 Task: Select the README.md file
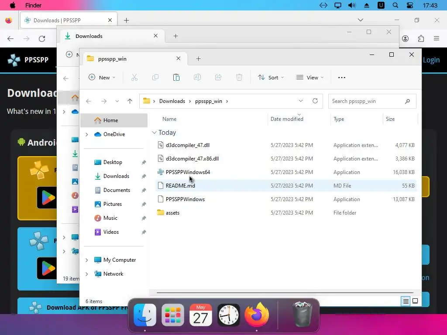click(x=286, y=186)
